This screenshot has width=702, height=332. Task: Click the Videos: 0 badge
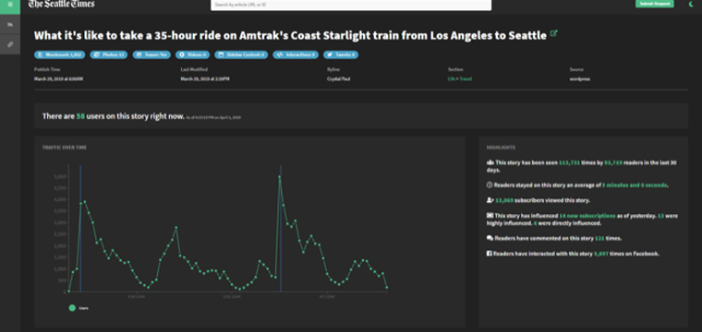tap(192, 55)
